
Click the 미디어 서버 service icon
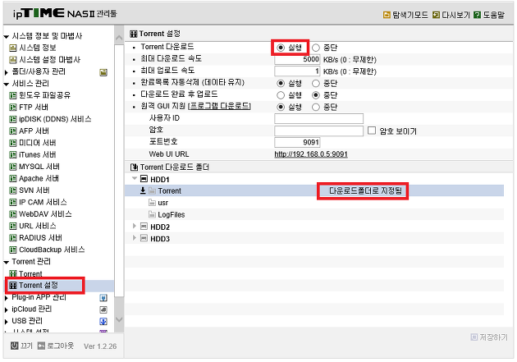(13, 143)
